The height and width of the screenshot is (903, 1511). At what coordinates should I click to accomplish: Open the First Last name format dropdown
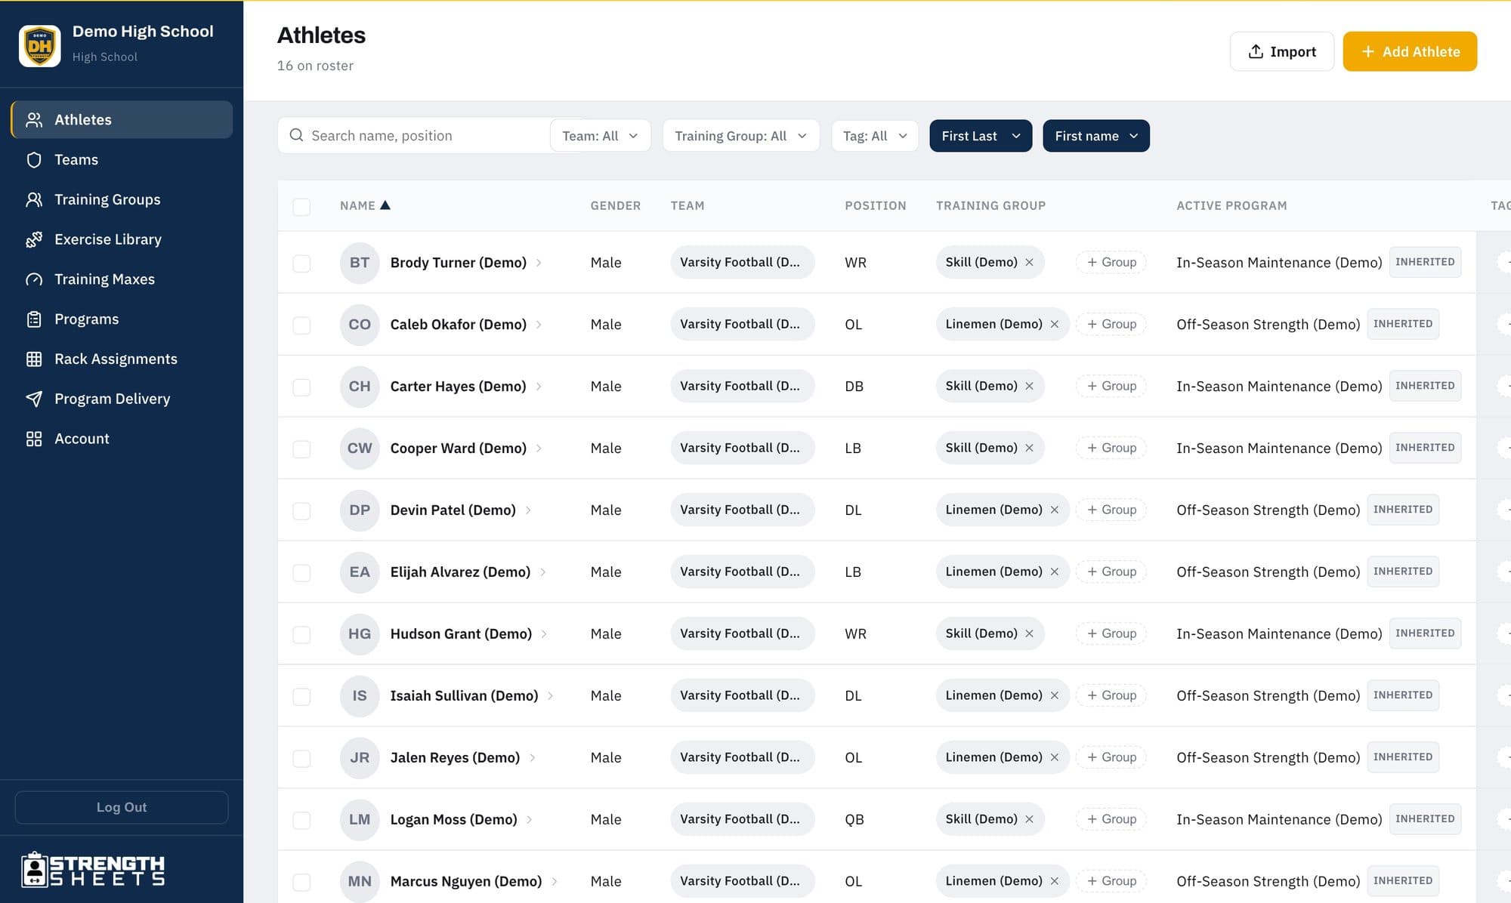pyautogui.click(x=981, y=136)
